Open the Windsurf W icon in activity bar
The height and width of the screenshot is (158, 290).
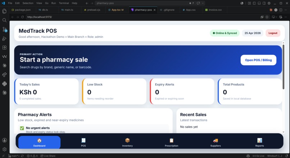pyautogui.click(x=4, y=57)
